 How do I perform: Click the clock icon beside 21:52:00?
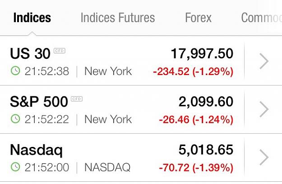pyautogui.click(x=15, y=167)
